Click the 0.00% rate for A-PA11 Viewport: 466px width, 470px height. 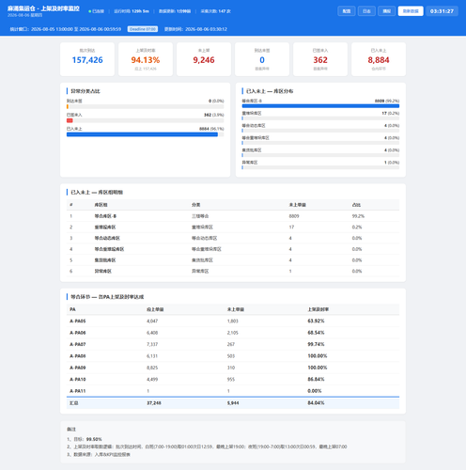coord(315,391)
